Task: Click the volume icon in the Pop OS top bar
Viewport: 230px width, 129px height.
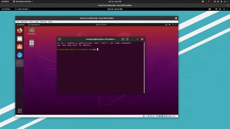Action: (x=220, y=9)
